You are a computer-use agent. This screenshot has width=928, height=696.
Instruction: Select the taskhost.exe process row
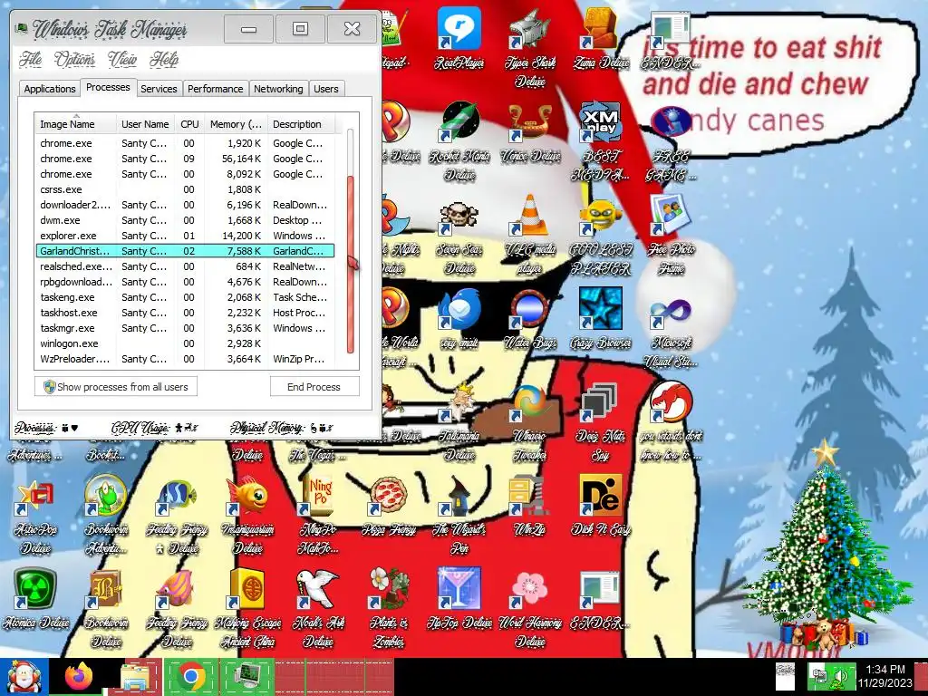tap(185, 313)
